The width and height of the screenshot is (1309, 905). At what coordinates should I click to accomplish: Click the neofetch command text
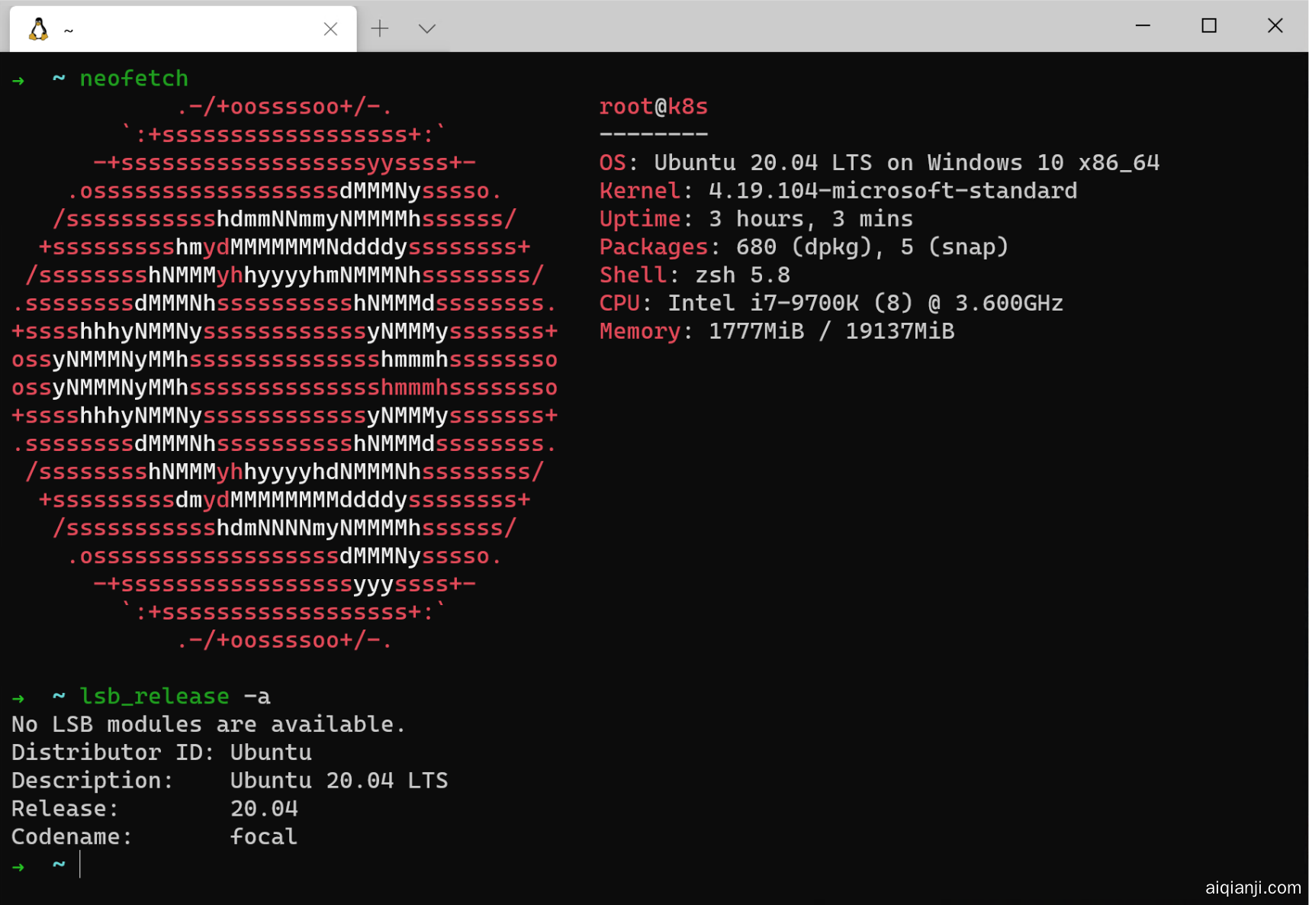pos(134,78)
